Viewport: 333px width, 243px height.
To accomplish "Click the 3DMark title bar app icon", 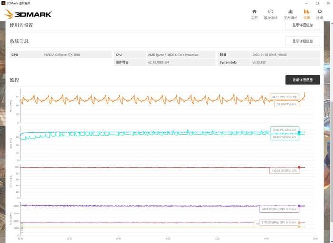I will tap(3, 3).
